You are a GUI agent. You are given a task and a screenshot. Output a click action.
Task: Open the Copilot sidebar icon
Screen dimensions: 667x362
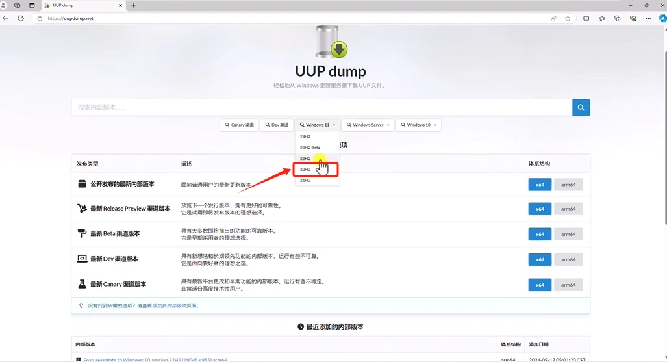point(662,18)
